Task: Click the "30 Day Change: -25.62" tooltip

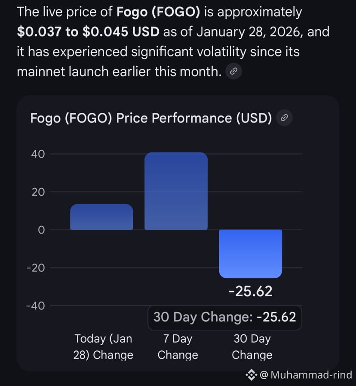Action: click(x=224, y=317)
